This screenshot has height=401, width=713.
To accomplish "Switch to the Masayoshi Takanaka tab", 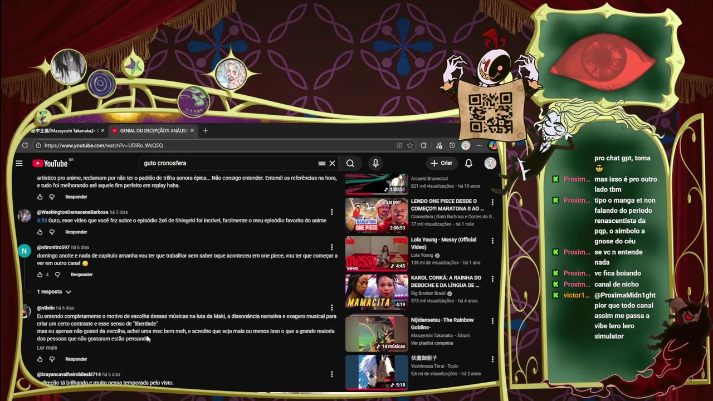I will pos(64,130).
